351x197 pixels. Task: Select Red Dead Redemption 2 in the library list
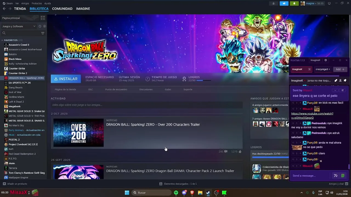tap(22, 154)
